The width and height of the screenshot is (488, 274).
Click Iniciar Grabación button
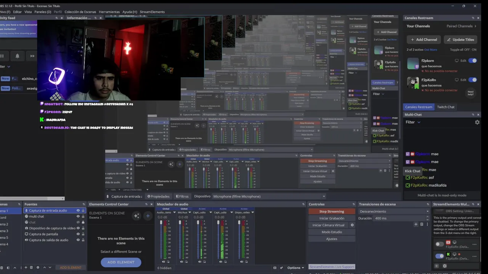click(x=332, y=218)
